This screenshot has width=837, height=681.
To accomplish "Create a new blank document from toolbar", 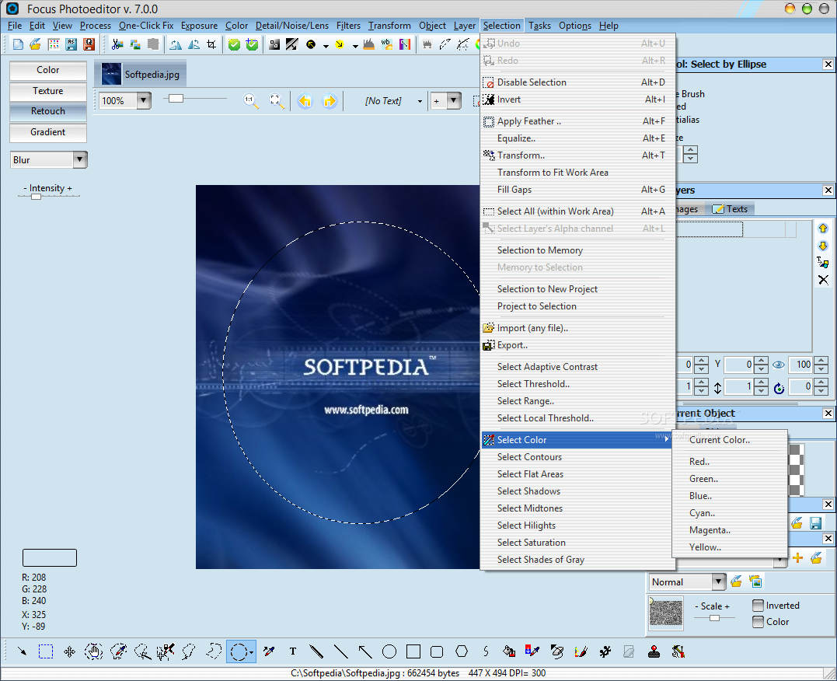I will pyautogui.click(x=18, y=44).
